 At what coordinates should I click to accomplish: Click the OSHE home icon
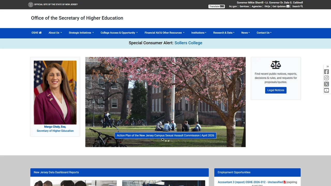point(40,33)
